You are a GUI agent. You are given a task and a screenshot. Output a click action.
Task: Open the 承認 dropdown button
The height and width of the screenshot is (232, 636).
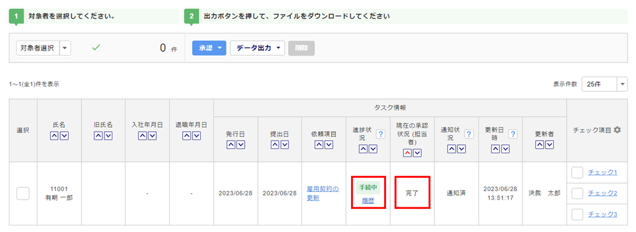coord(209,48)
